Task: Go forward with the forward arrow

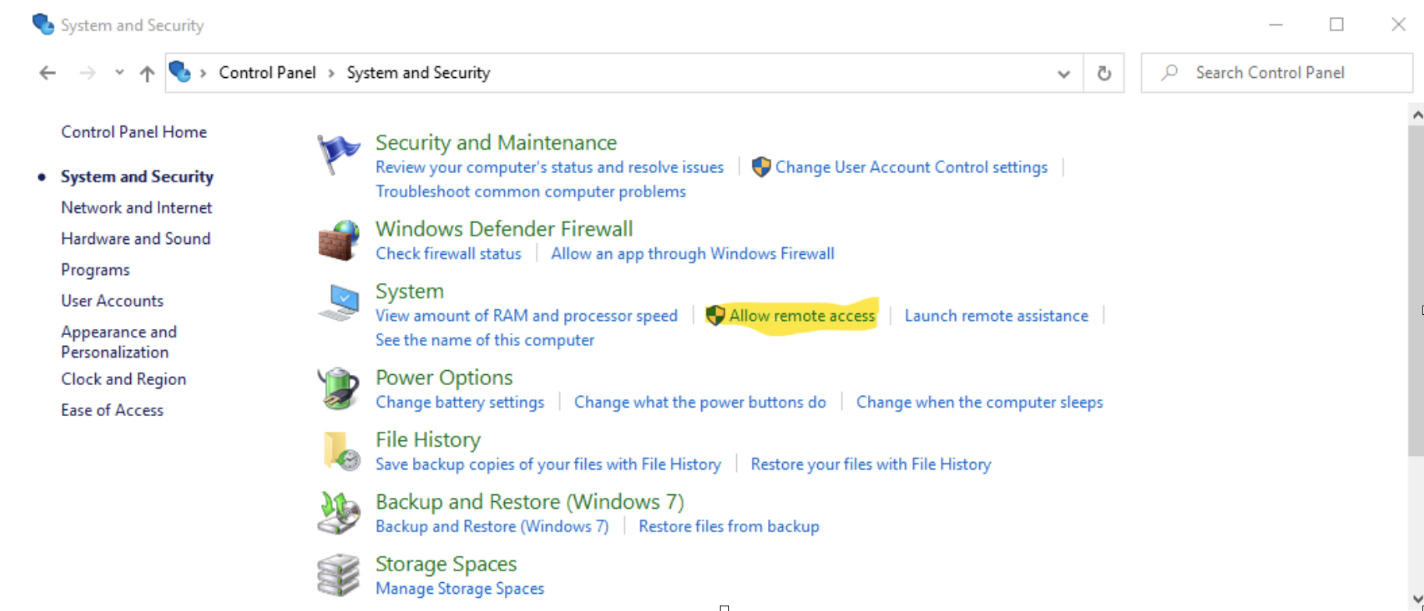Action: pos(88,73)
